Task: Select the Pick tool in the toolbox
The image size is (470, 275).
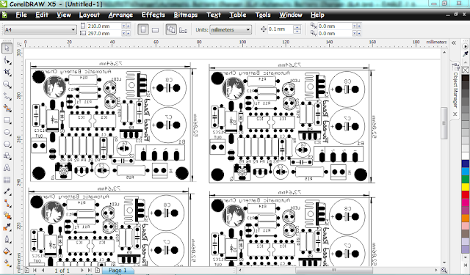Action: click(7, 48)
